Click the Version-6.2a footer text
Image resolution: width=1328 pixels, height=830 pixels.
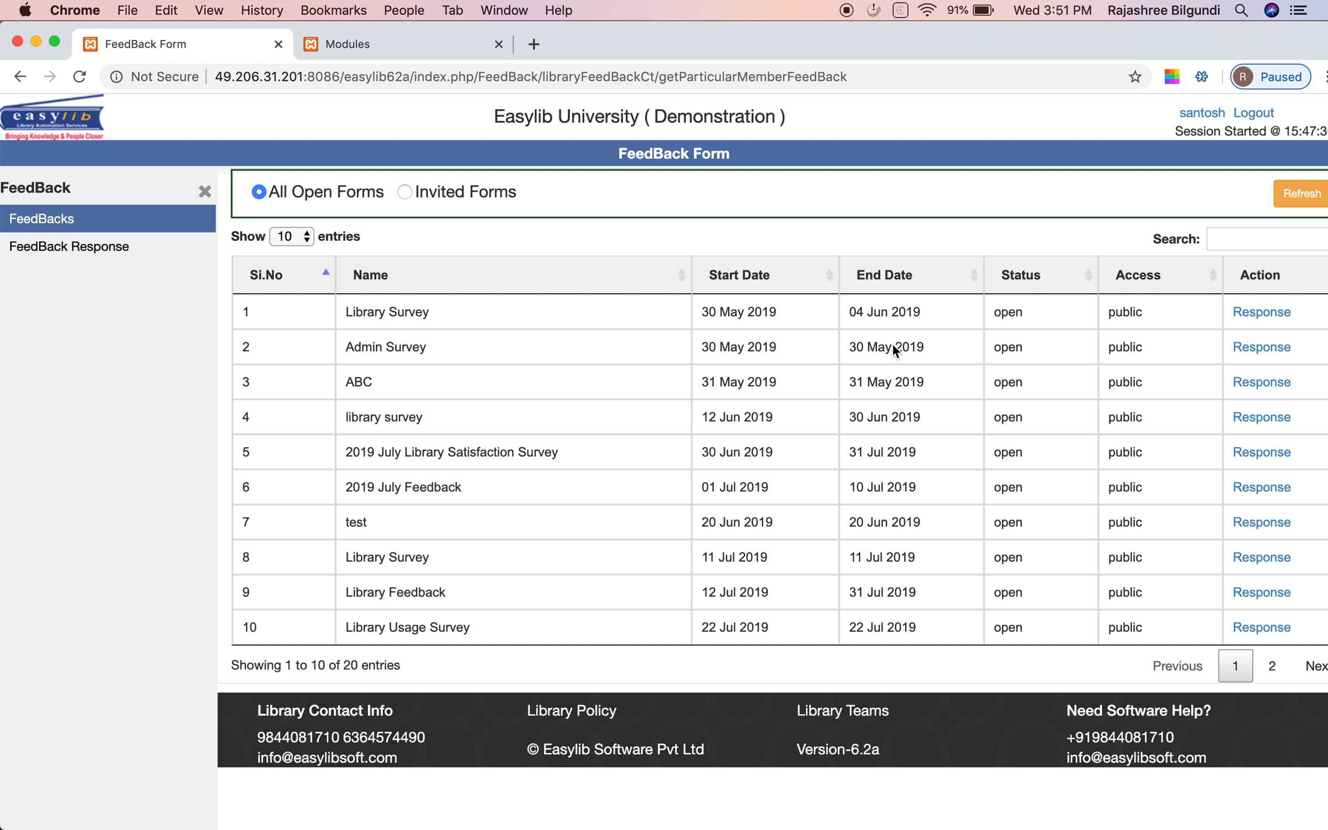(x=838, y=749)
